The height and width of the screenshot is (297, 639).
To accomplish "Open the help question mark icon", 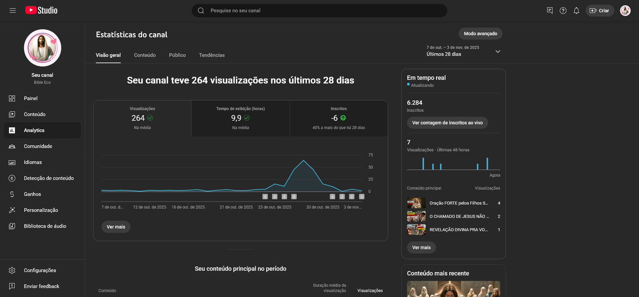I will point(563,11).
